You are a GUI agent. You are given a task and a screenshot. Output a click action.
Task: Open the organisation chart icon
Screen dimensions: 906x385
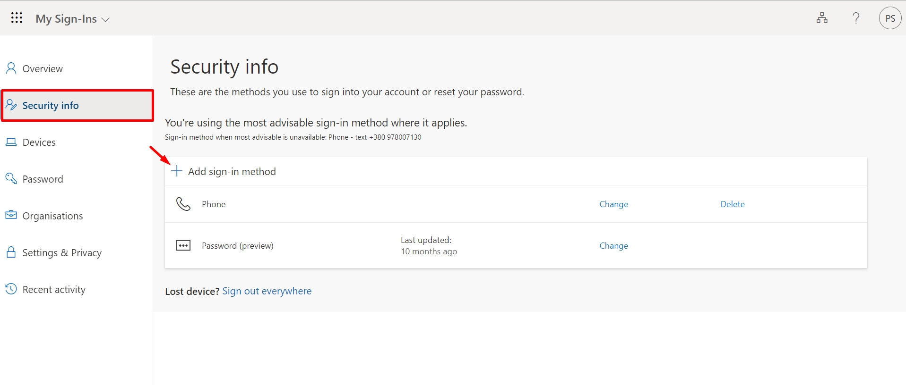point(822,18)
